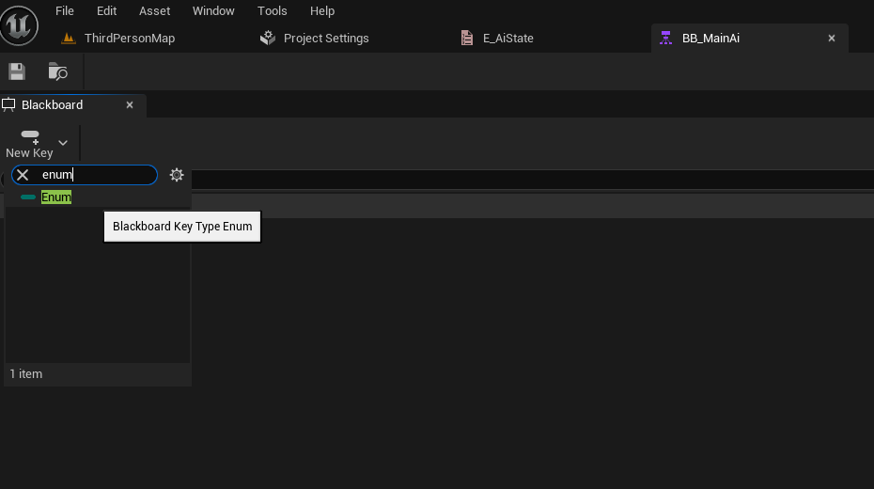Open the Asset menu
874x489 pixels.
[154, 11]
